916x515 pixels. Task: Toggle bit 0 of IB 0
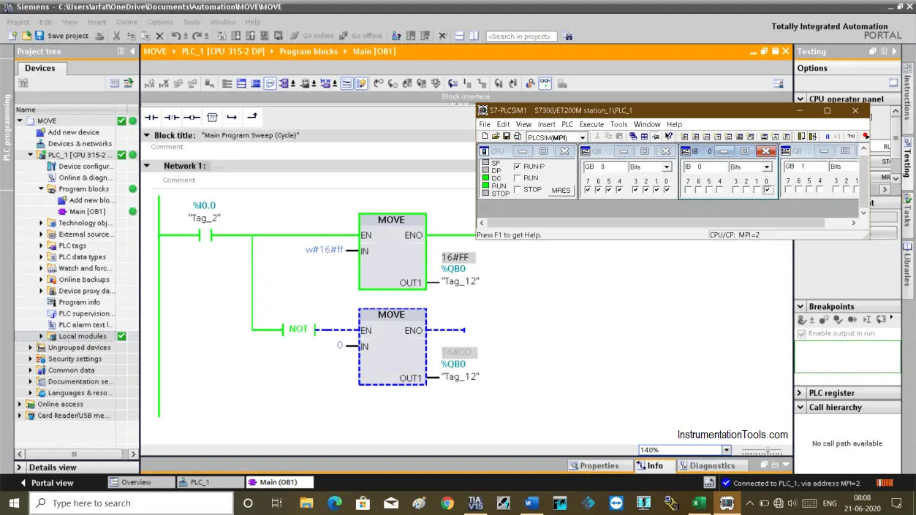click(x=767, y=190)
